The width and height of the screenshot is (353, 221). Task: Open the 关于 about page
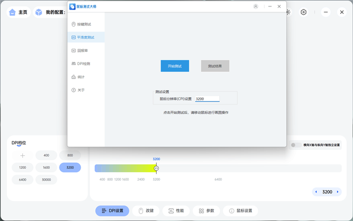81,90
